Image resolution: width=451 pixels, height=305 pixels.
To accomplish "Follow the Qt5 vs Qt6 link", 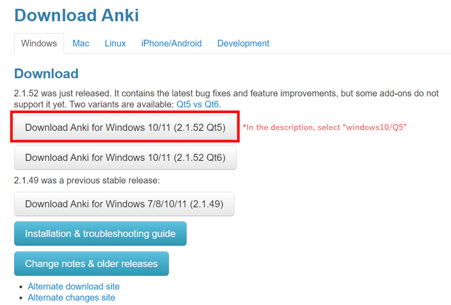I will click(197, 104).
